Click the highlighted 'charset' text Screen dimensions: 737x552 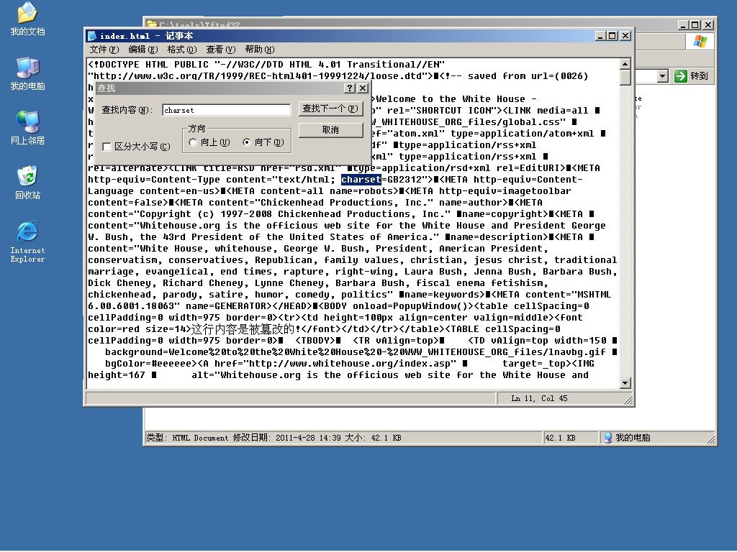click(x=361, y=179)
